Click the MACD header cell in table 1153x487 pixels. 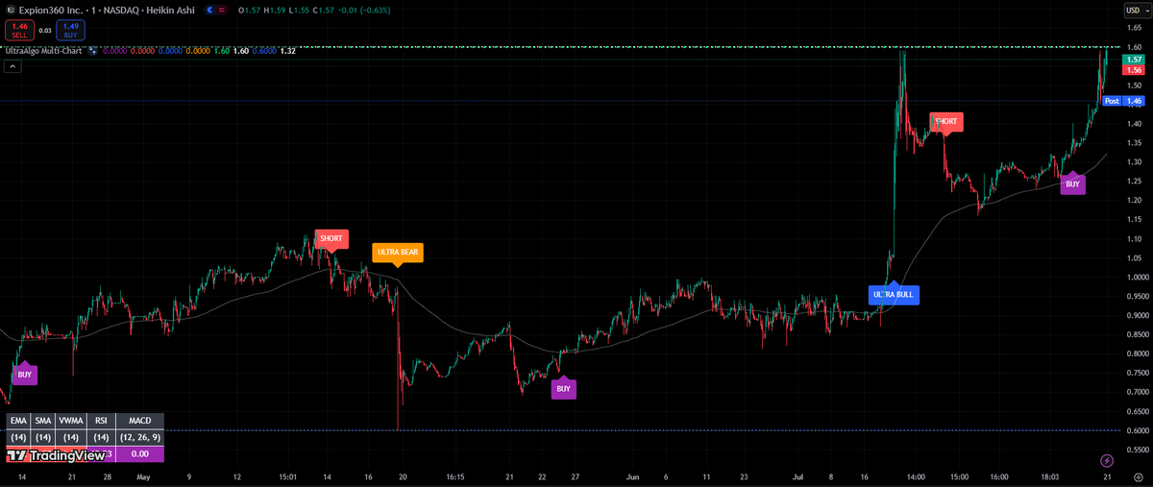click(140, 421)
